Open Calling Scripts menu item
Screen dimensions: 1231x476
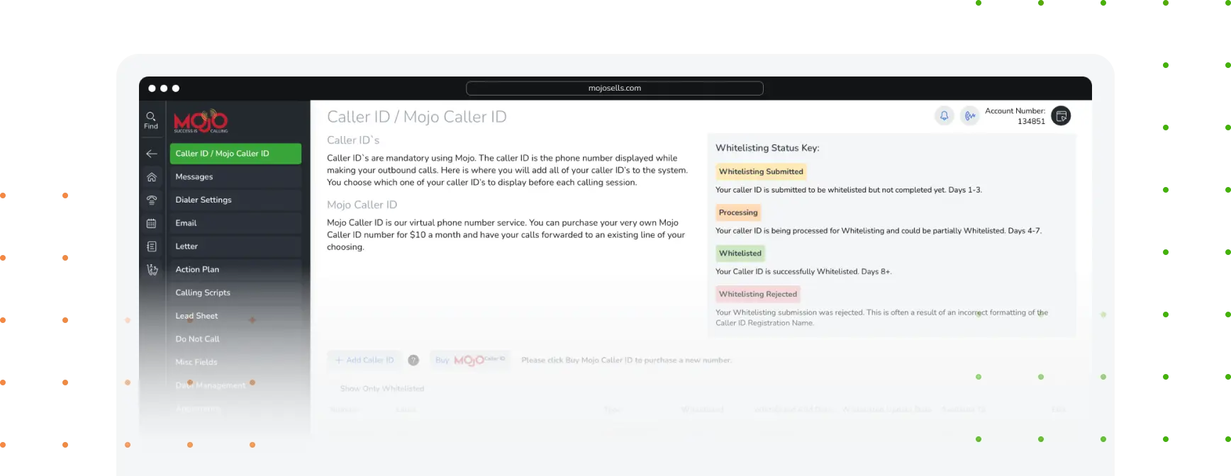(x=235, y=293)
